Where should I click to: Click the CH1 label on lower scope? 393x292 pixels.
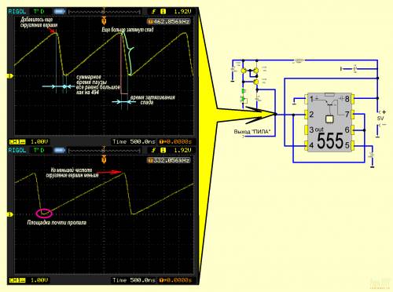(x=17, y=280)
